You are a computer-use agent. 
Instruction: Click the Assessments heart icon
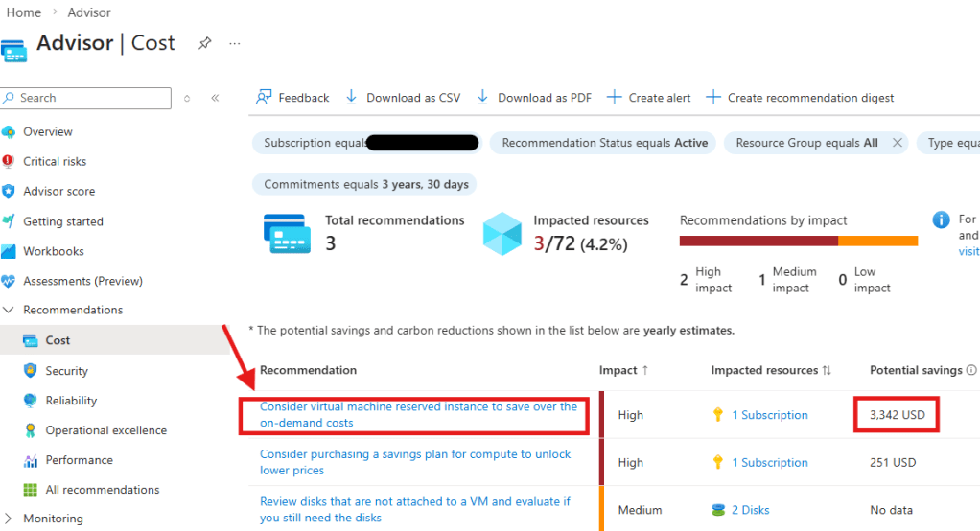tap(9, 281)
